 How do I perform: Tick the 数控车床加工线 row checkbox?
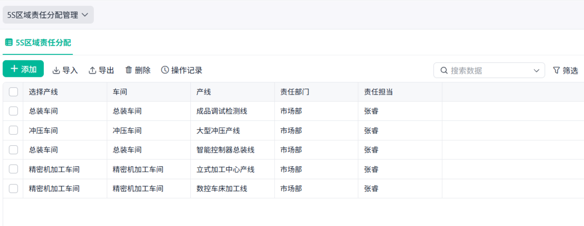point(13,188)
